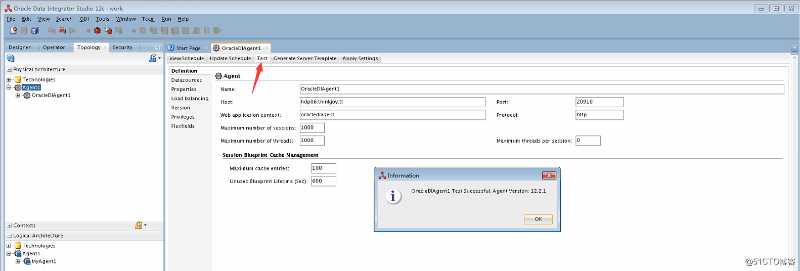The width and height of the screenshot is (800, 271).
Task: Click the Web application context field
Action: point(392,115)
